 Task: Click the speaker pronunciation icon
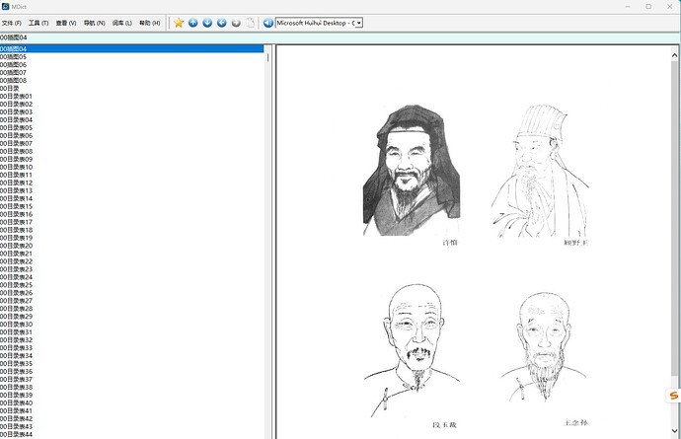pyautogui.click(x=268, y=22)
